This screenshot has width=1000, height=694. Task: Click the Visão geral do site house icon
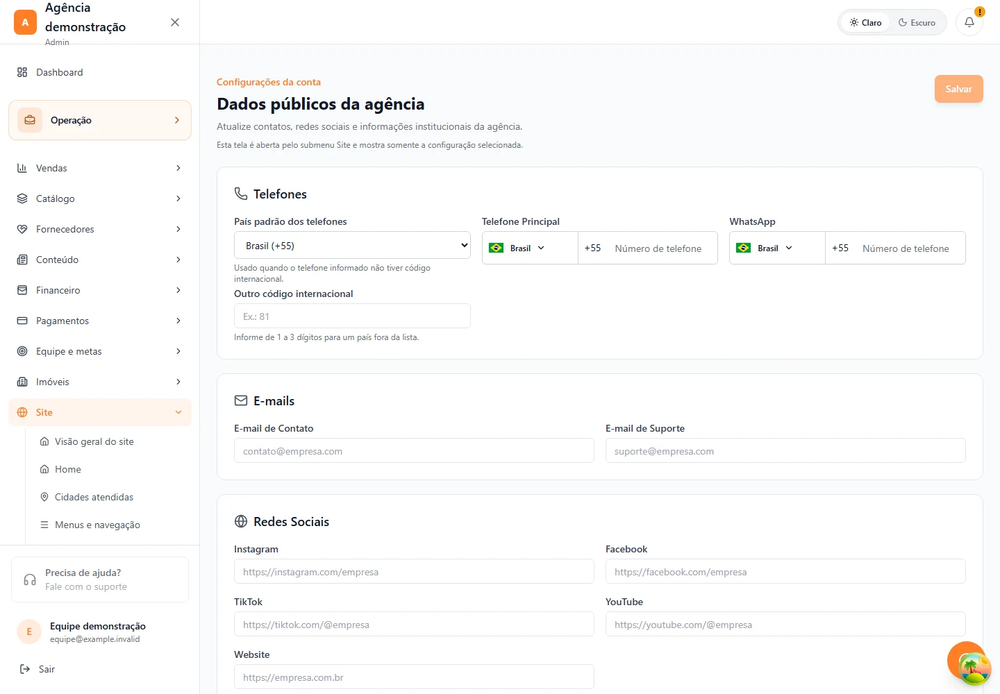click(44, 441)
